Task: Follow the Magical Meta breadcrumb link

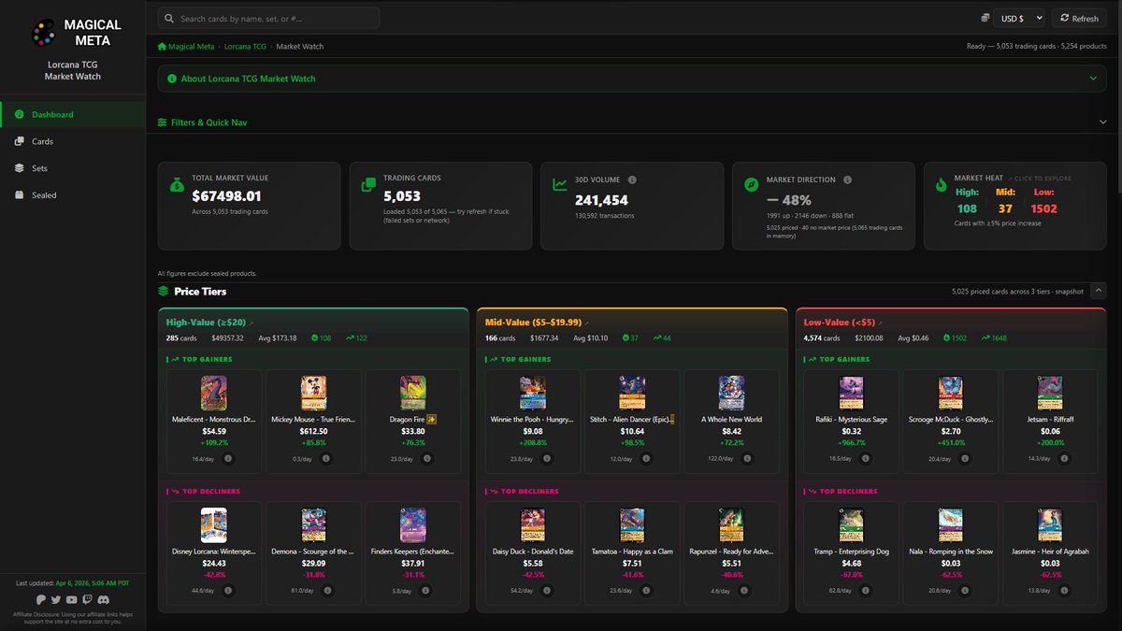Action: click(192, 46)
